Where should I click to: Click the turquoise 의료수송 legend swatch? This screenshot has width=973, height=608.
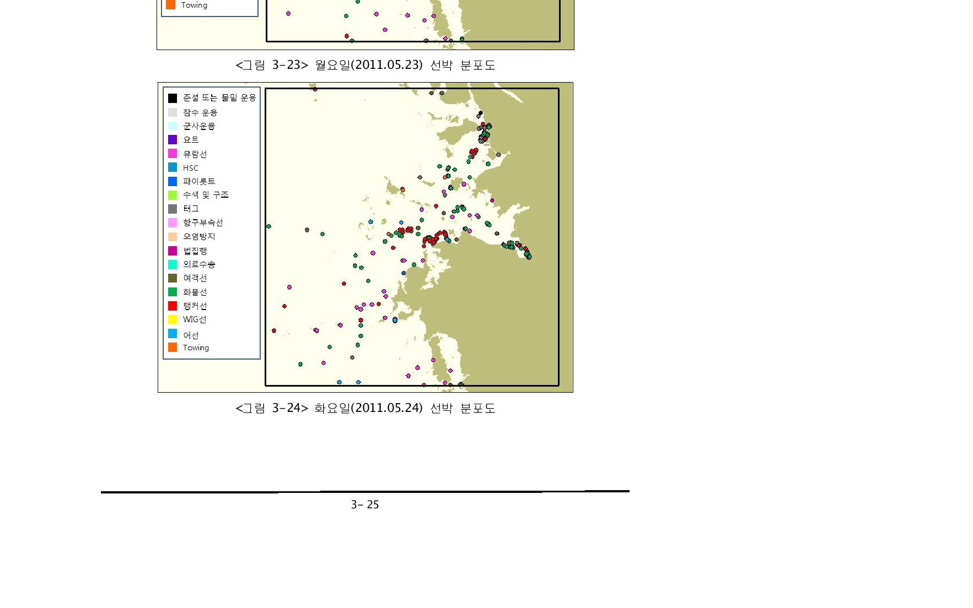click(x=173, y=264)
